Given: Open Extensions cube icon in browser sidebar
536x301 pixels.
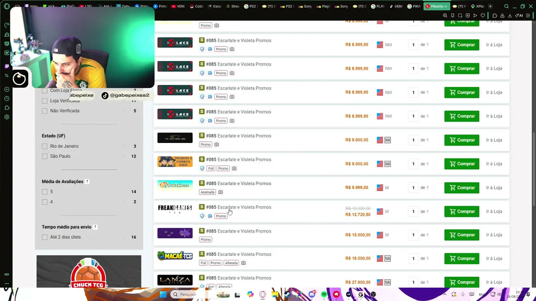Looking at the screenshot, I should click(x=7, y=108).
